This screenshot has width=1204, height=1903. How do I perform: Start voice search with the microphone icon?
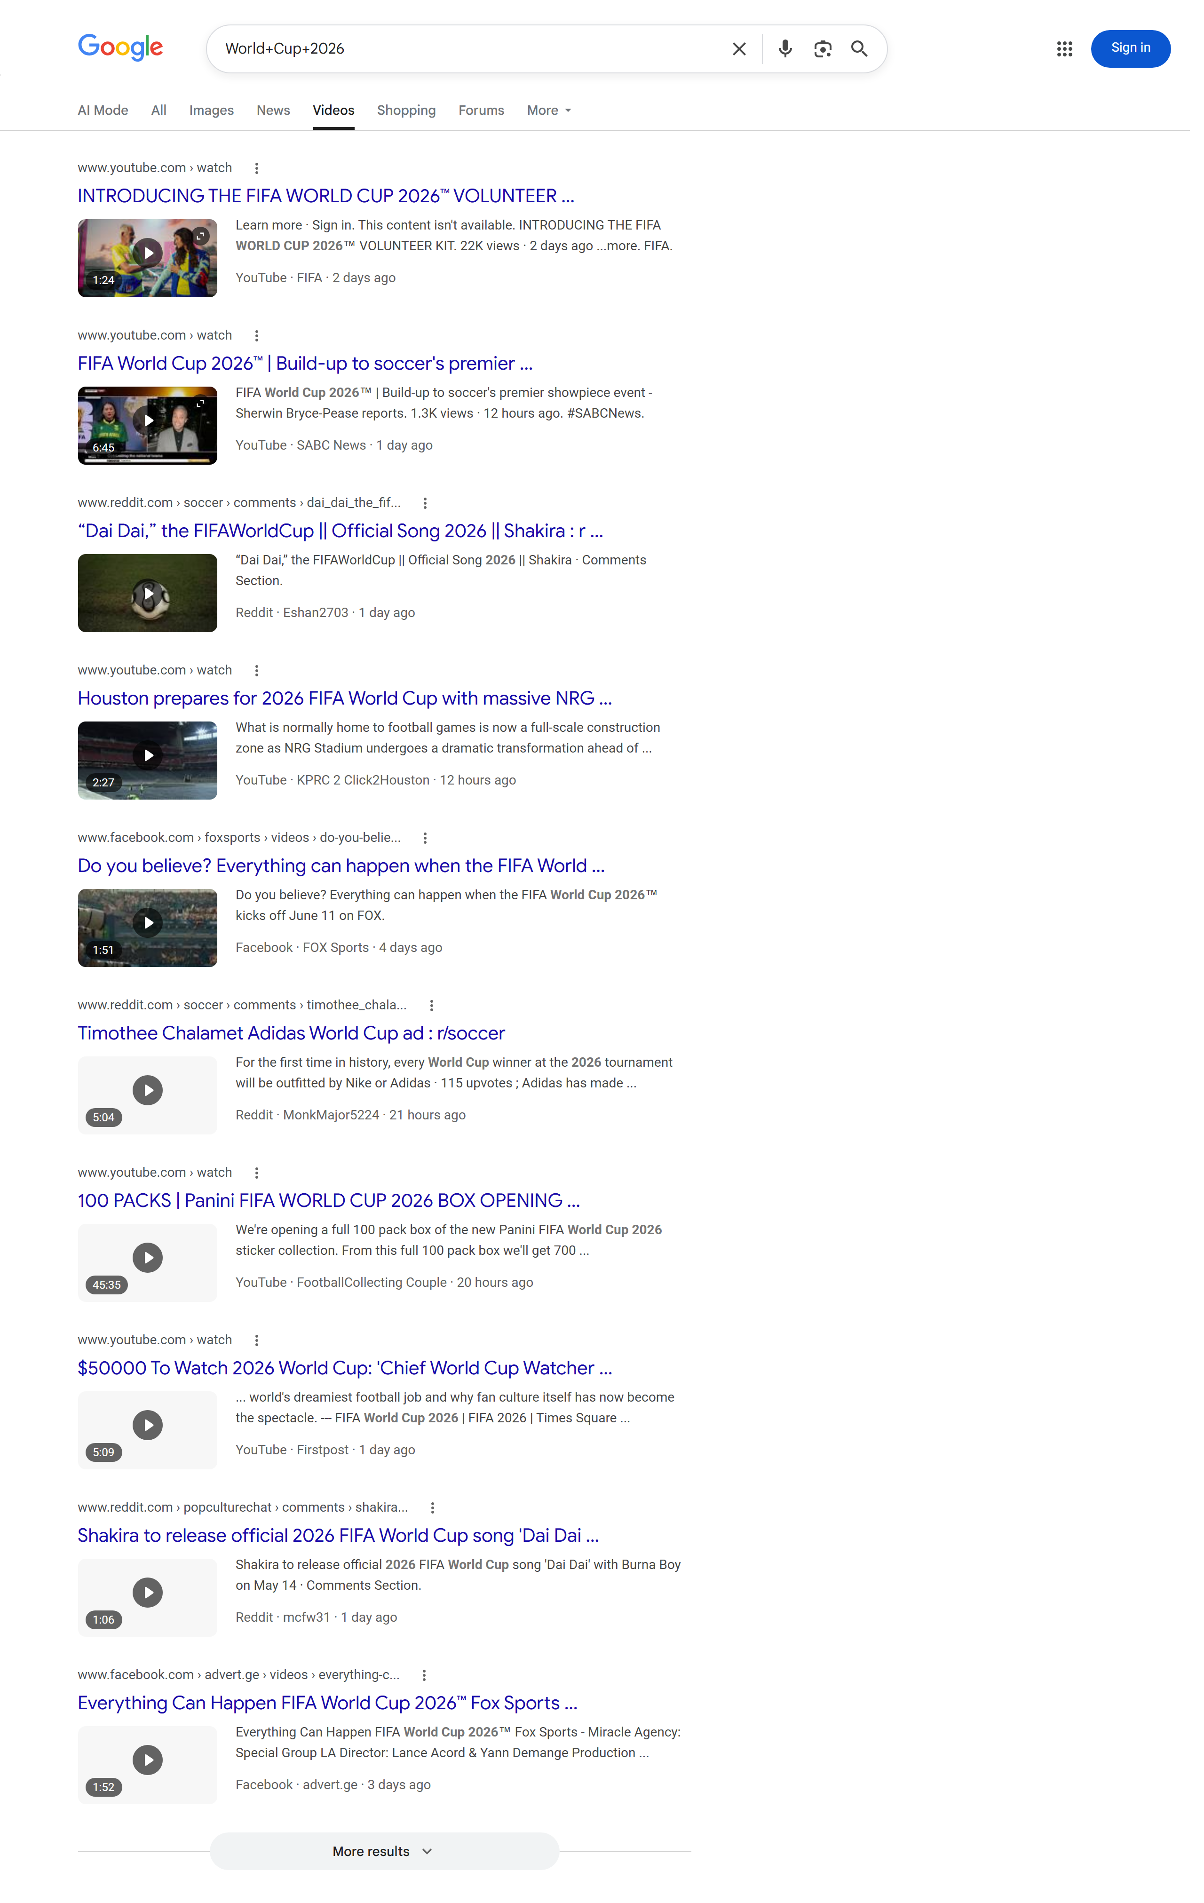(784, 49)
